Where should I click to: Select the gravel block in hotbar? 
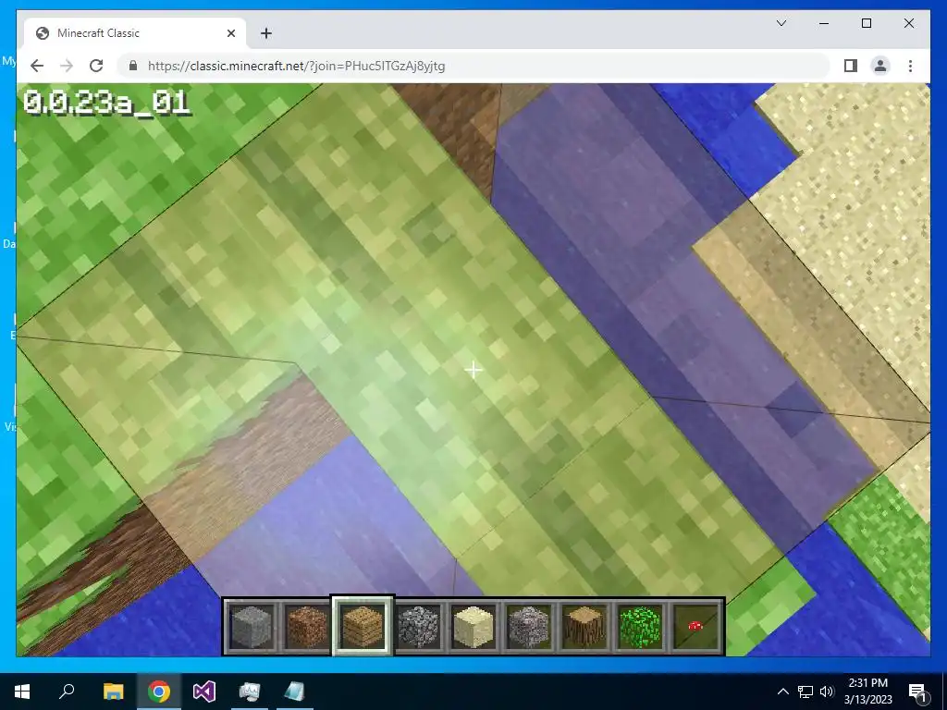[528, 627]
